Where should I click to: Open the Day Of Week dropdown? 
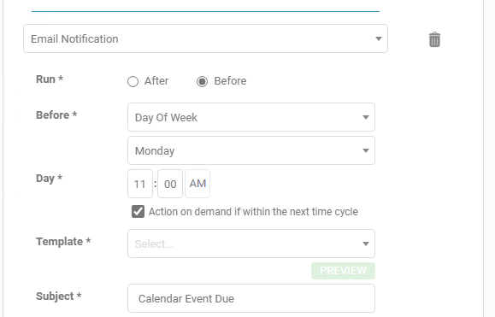pos(251,117)
